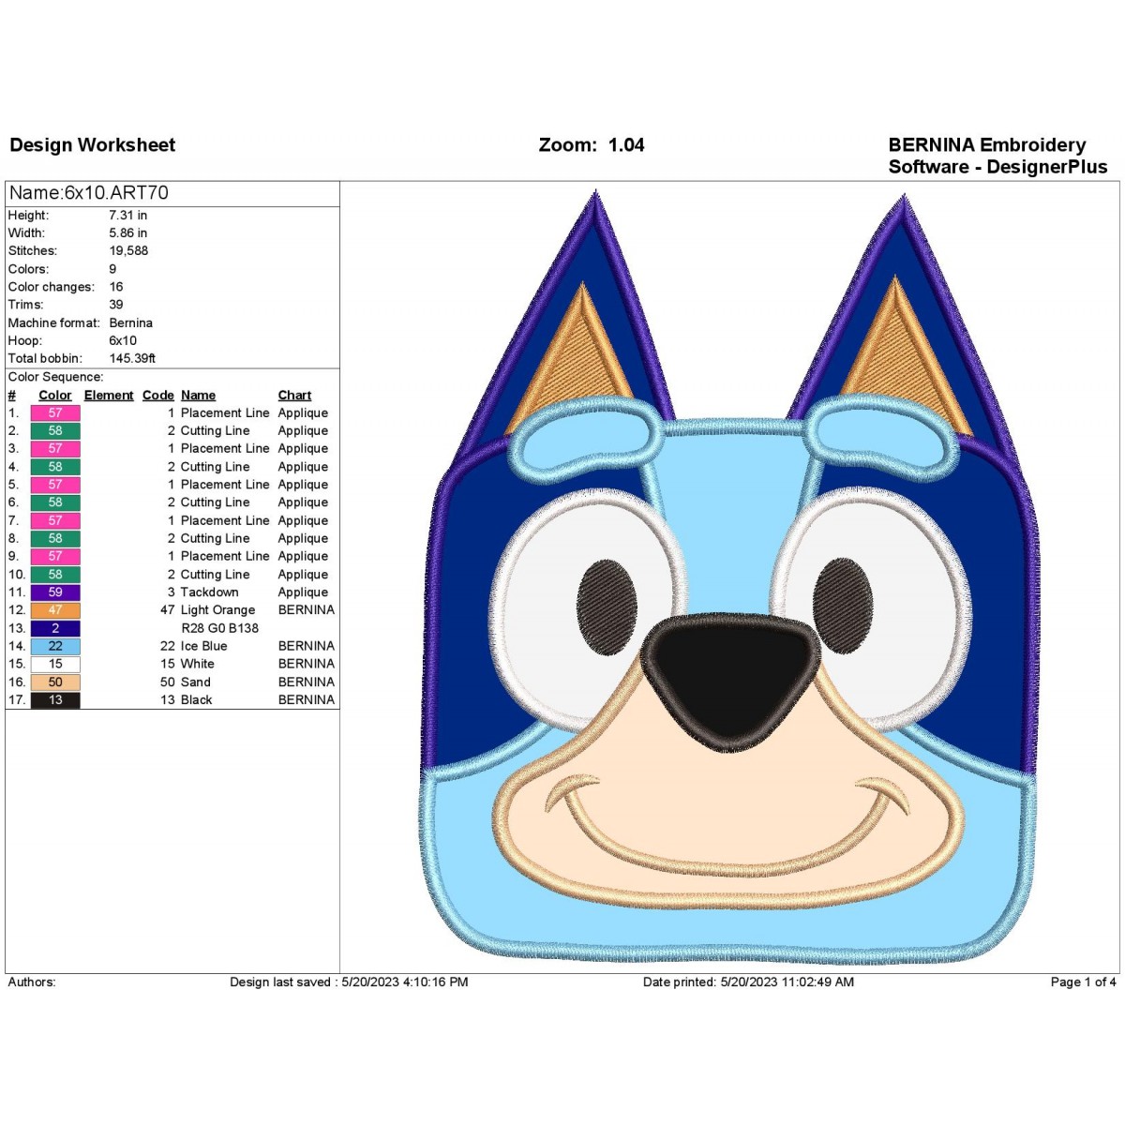The image size is (1125, 1125).
Task: Select Placement Line in row 5
Action: point(225,485)
